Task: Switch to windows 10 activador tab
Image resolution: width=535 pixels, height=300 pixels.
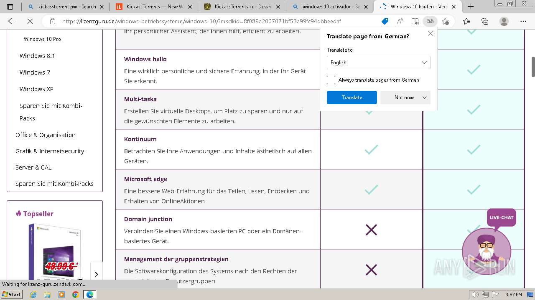Action: click(x=330, y=7)
